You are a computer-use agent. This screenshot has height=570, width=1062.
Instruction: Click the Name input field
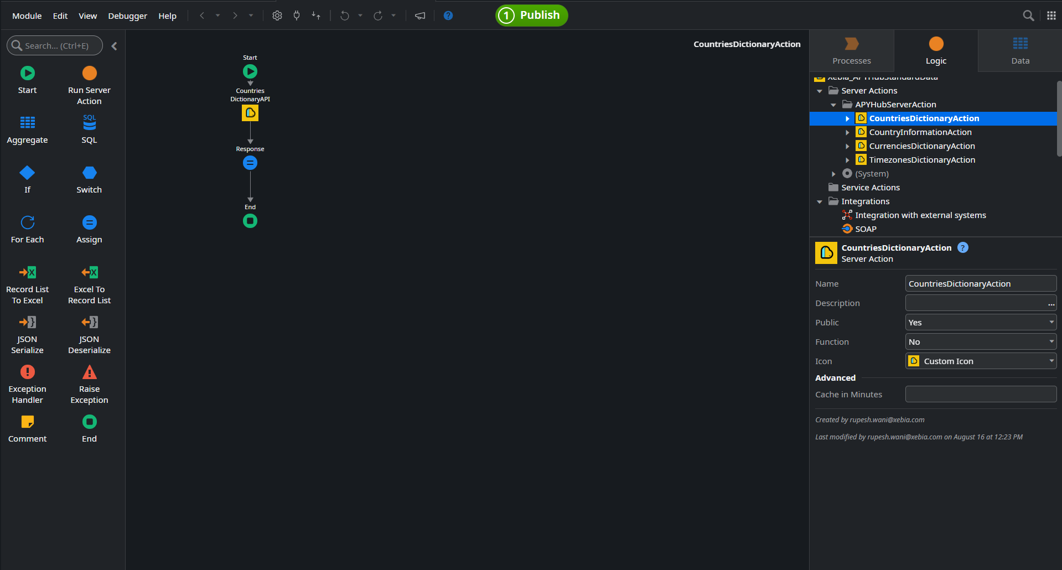coord(981,284)
